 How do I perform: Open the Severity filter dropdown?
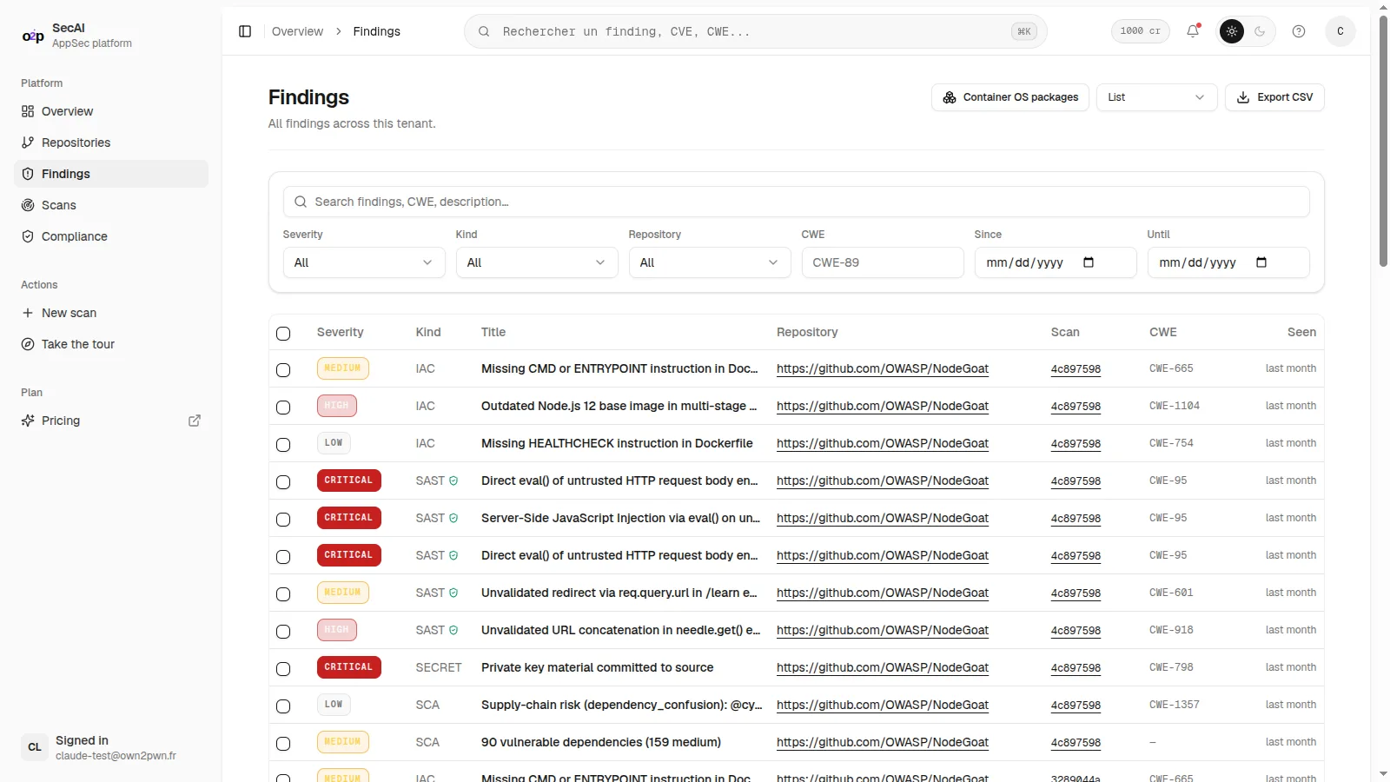[x=364, y=262]
